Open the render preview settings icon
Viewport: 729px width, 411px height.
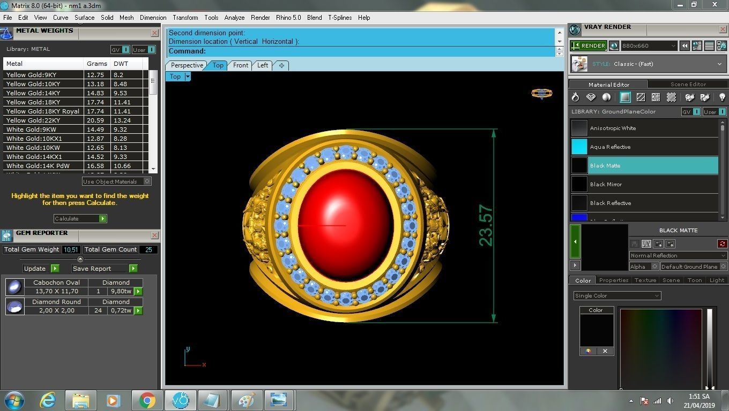pyautogui.click(x=697, y=46)
